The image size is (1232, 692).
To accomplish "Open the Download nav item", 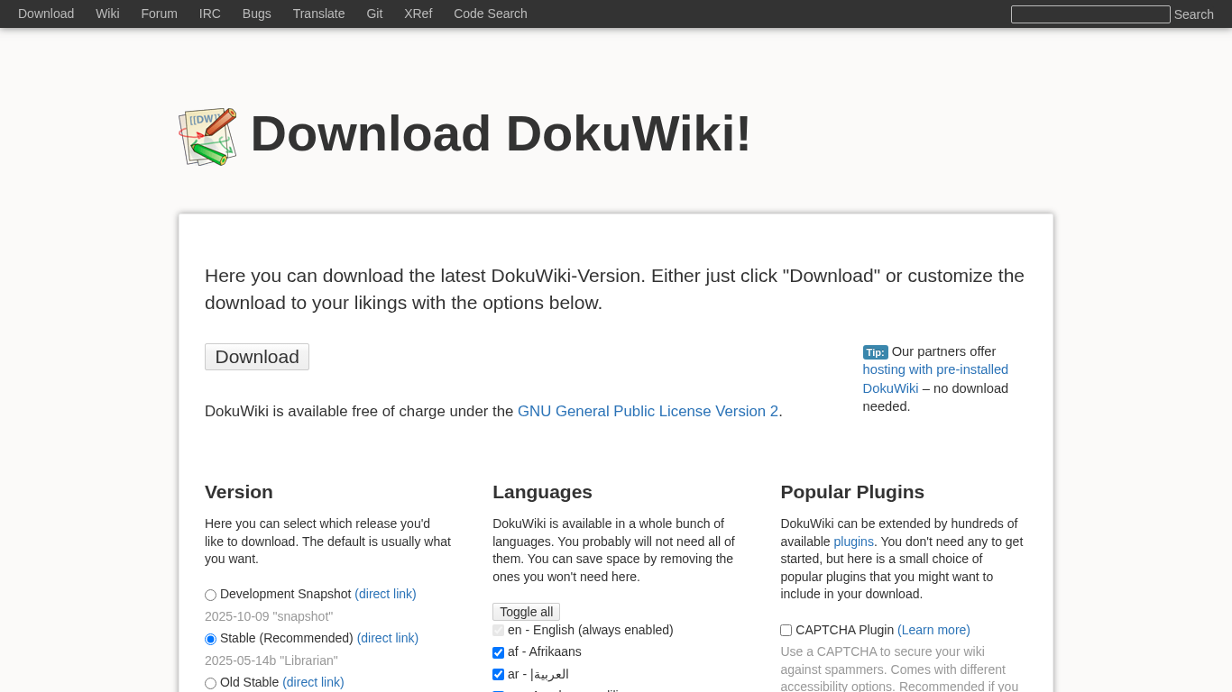I will coord(46,14).
